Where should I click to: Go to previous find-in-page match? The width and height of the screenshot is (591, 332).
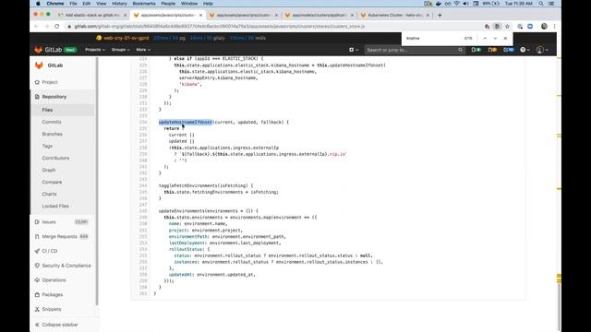click(485, 38)
